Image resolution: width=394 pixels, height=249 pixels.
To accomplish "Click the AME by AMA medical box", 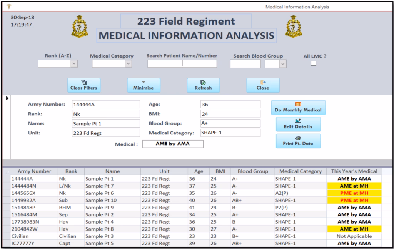I will click(173, 144).
